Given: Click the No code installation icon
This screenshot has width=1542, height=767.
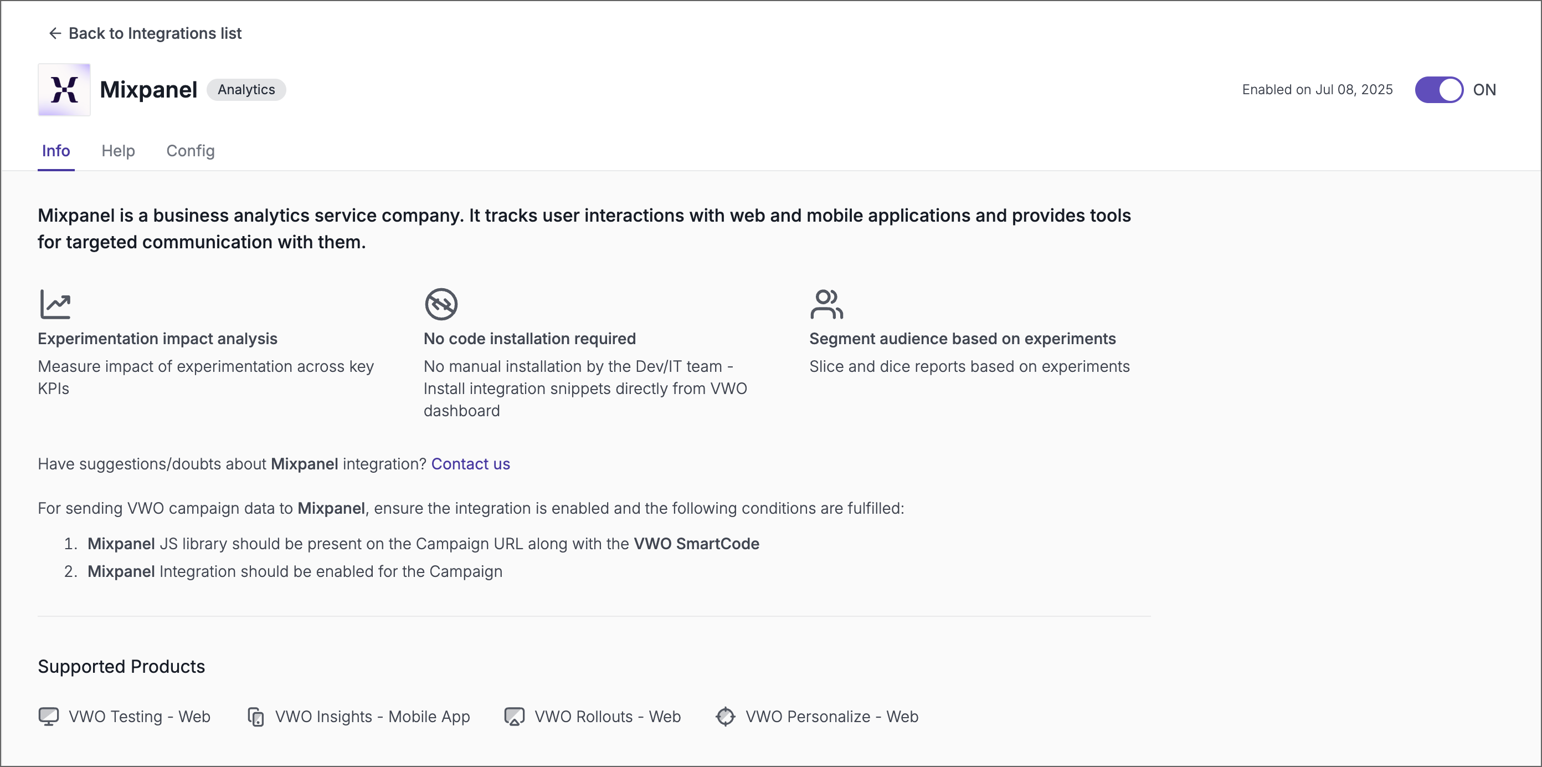Looking at the screenshot, I should 441,304.
